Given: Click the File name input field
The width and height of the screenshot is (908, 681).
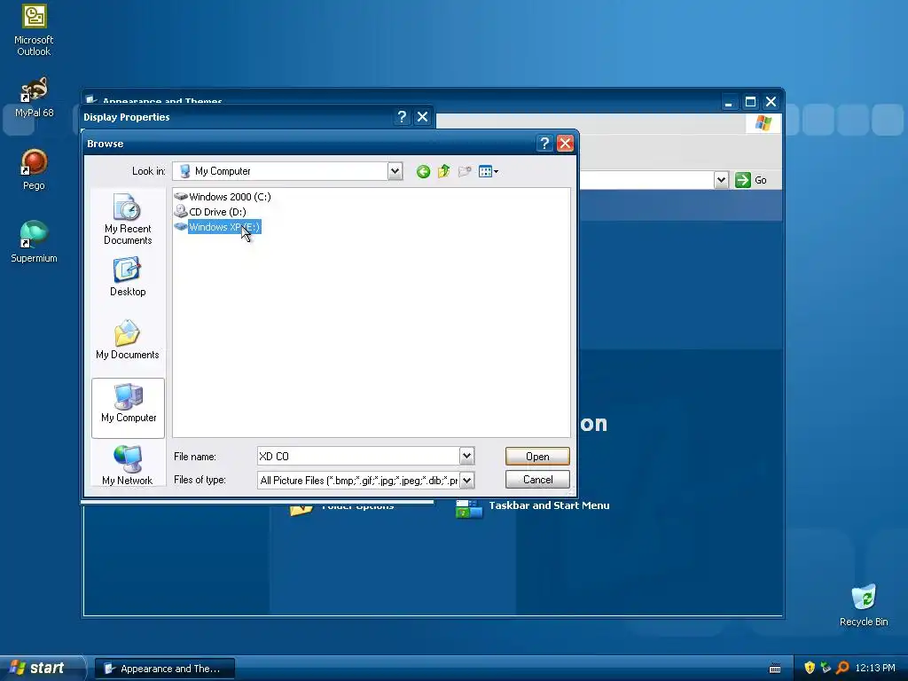Looking at the screenshot, I should click(x=358, y=457).
